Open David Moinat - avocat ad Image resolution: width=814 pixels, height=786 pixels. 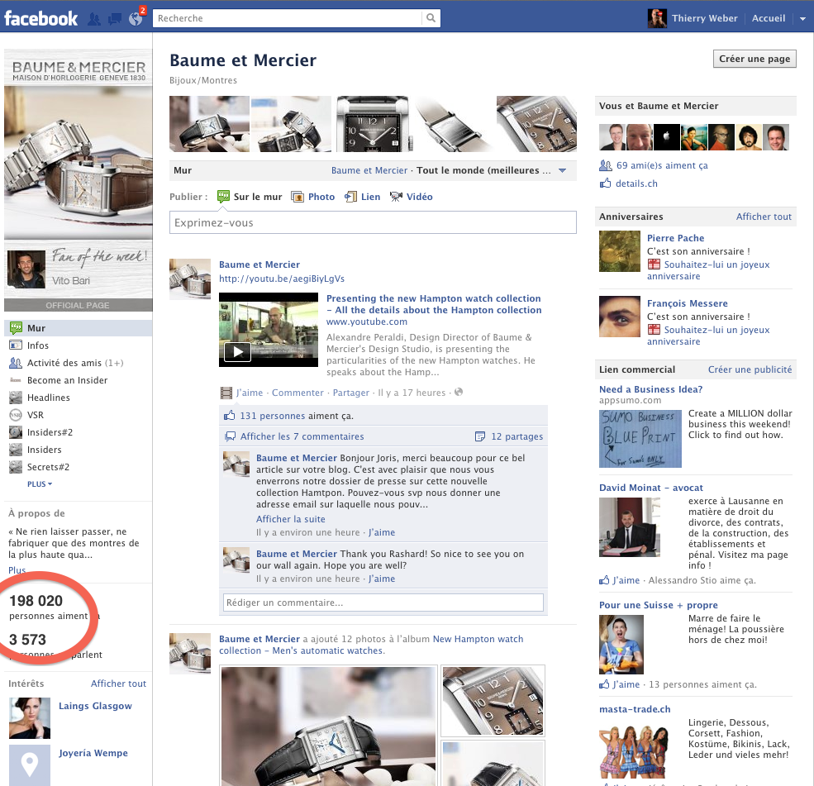(x=651, y=488)
